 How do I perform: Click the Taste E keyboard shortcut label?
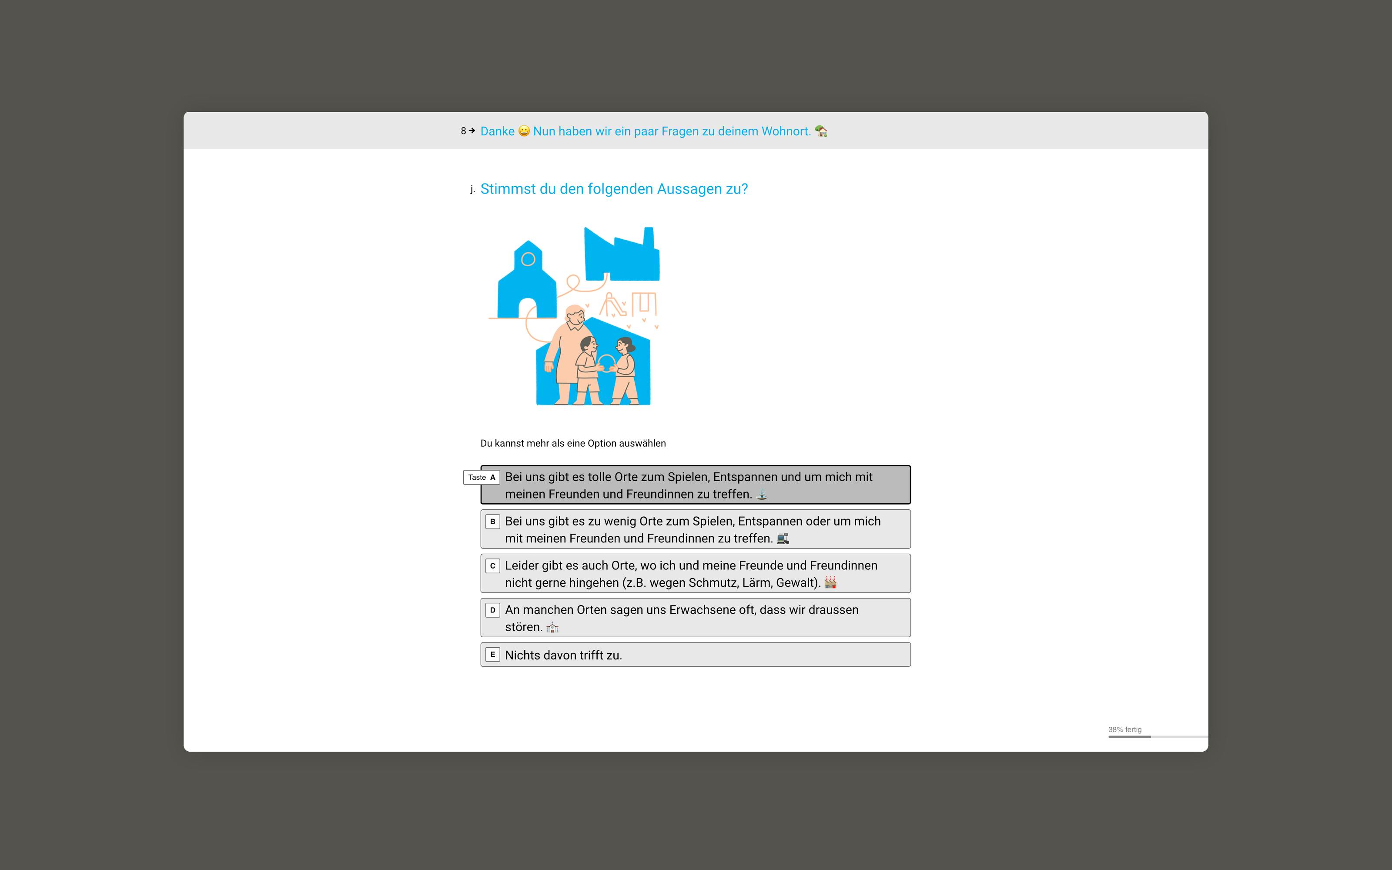[492, 656]
